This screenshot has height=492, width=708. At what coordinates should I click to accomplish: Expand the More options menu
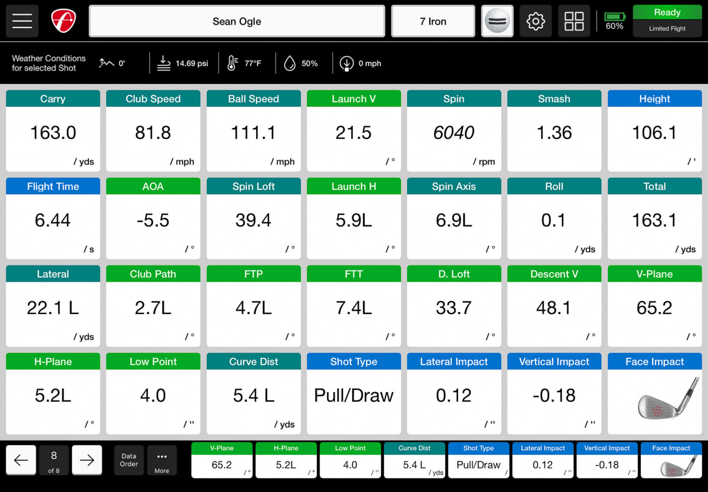162,460
